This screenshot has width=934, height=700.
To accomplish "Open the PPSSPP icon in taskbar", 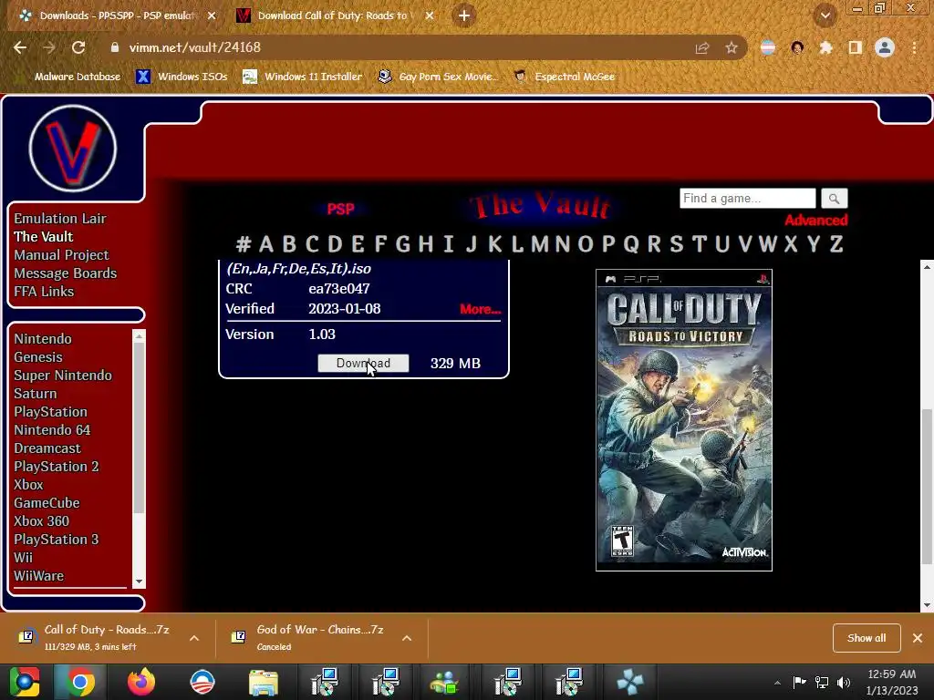I will tap(629, 682).
